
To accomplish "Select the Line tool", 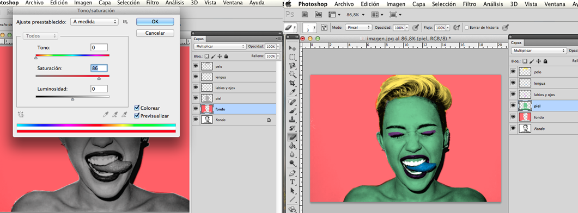I will (293, 199).
